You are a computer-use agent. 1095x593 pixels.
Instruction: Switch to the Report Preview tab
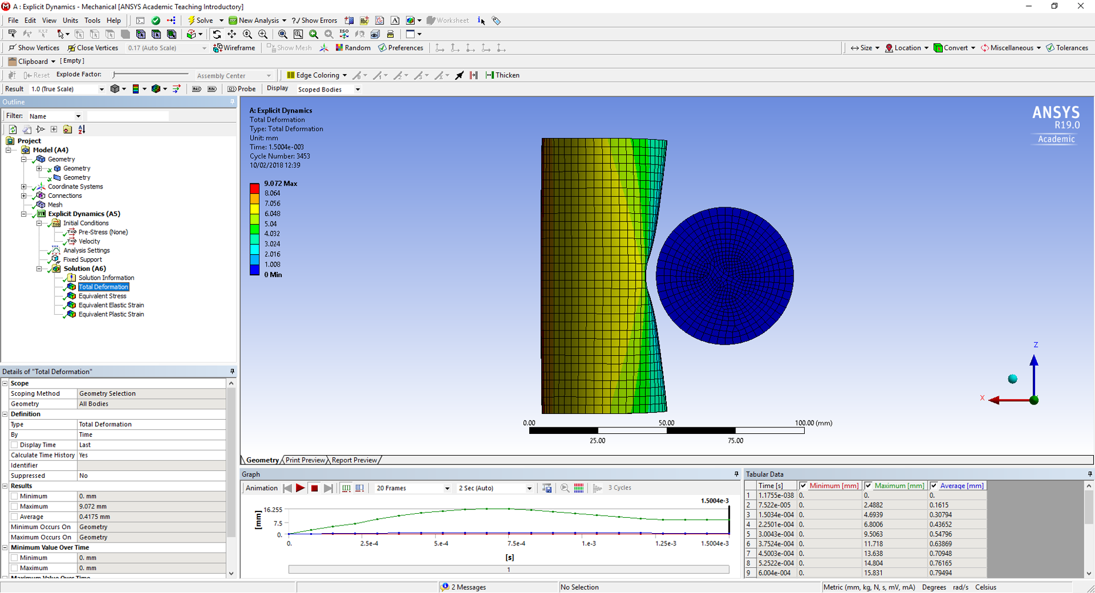[x=354, y=460]
